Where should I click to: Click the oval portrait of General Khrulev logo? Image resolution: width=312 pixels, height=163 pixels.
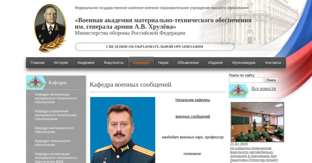(x=50, y=28)
